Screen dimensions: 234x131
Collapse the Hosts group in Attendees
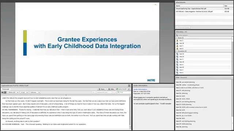176,38
